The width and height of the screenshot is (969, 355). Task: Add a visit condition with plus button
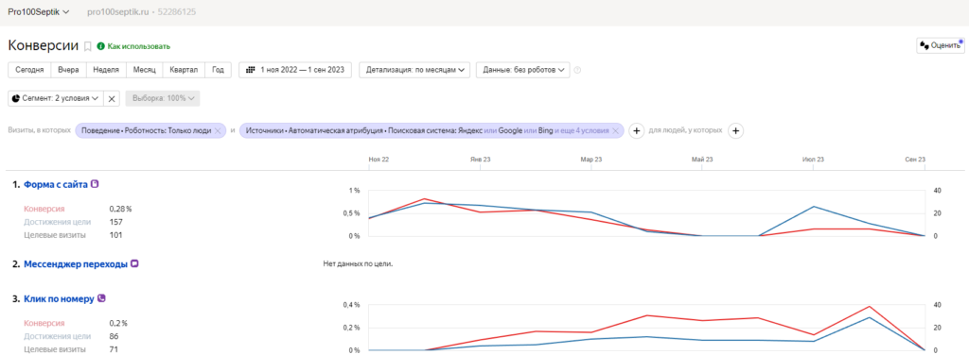click(637, 130)
